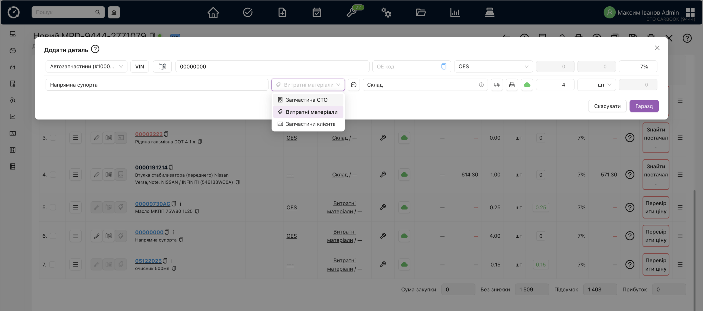Click the wrench orders icon with badge 22
The image size is (703, 311).
click(352, 12)
